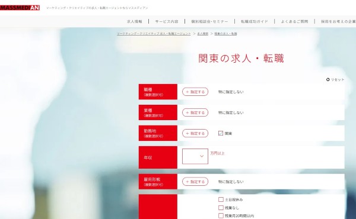Click the 業種 category label

[x=158, y=112]
